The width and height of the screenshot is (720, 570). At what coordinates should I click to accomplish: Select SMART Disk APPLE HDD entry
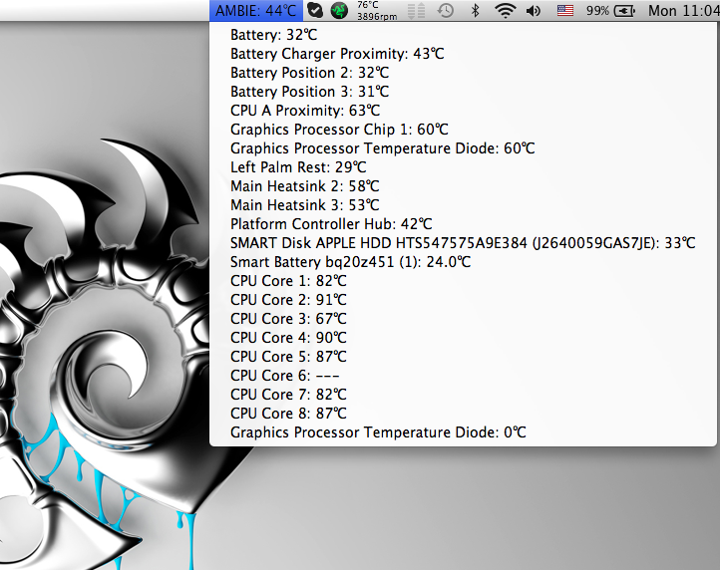(x=463, y=243)
